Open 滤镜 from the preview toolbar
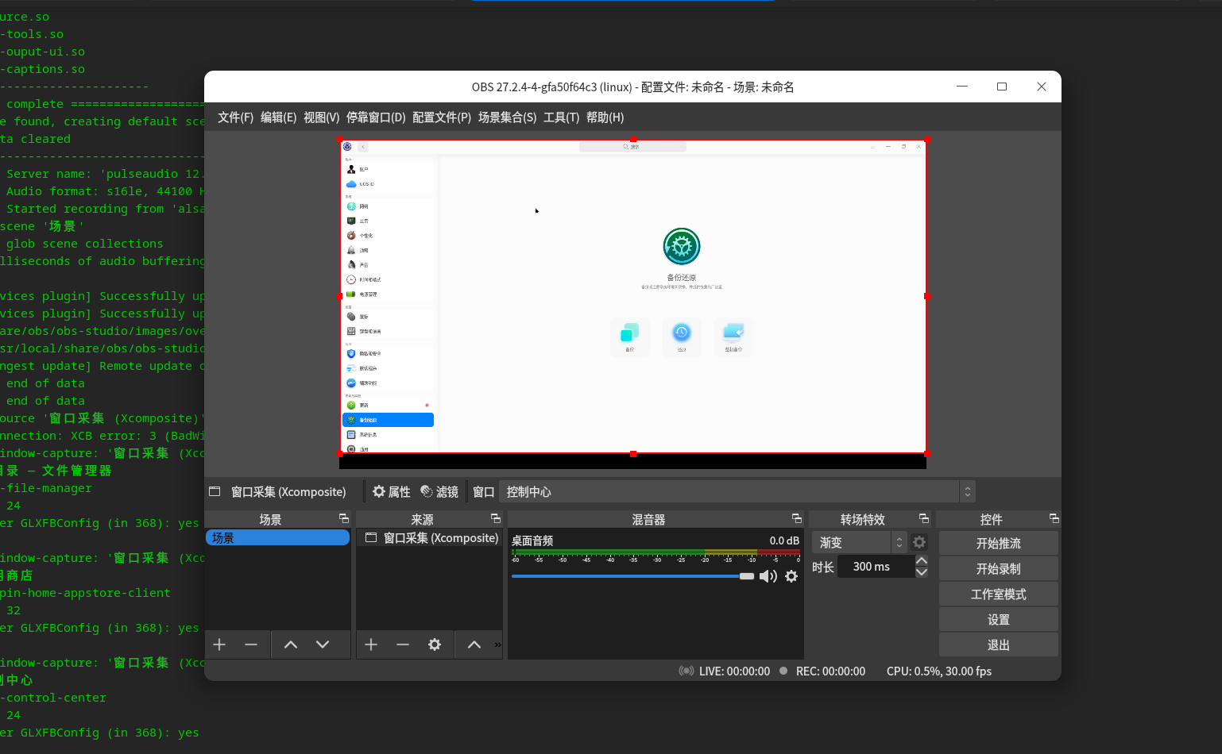The height and width of the screenshot is (754, 1222). coord(439,491)
